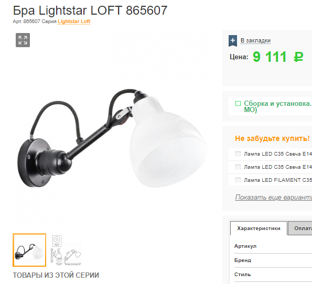Click the main wall lamp product image

112,138
